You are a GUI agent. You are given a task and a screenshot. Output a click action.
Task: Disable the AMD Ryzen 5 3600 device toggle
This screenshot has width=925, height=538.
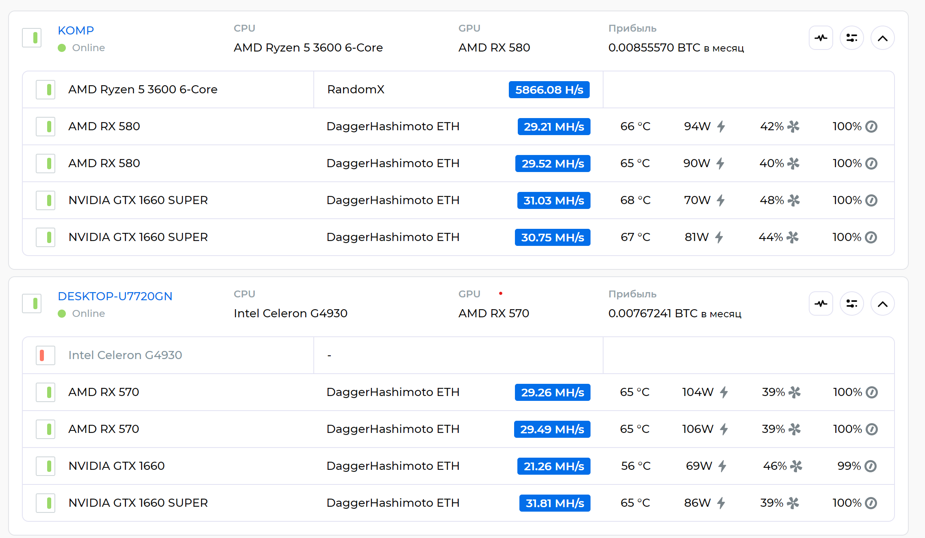pos(46,90)
